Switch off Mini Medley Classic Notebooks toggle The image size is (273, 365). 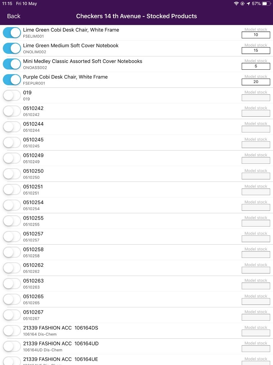point(12,64)
